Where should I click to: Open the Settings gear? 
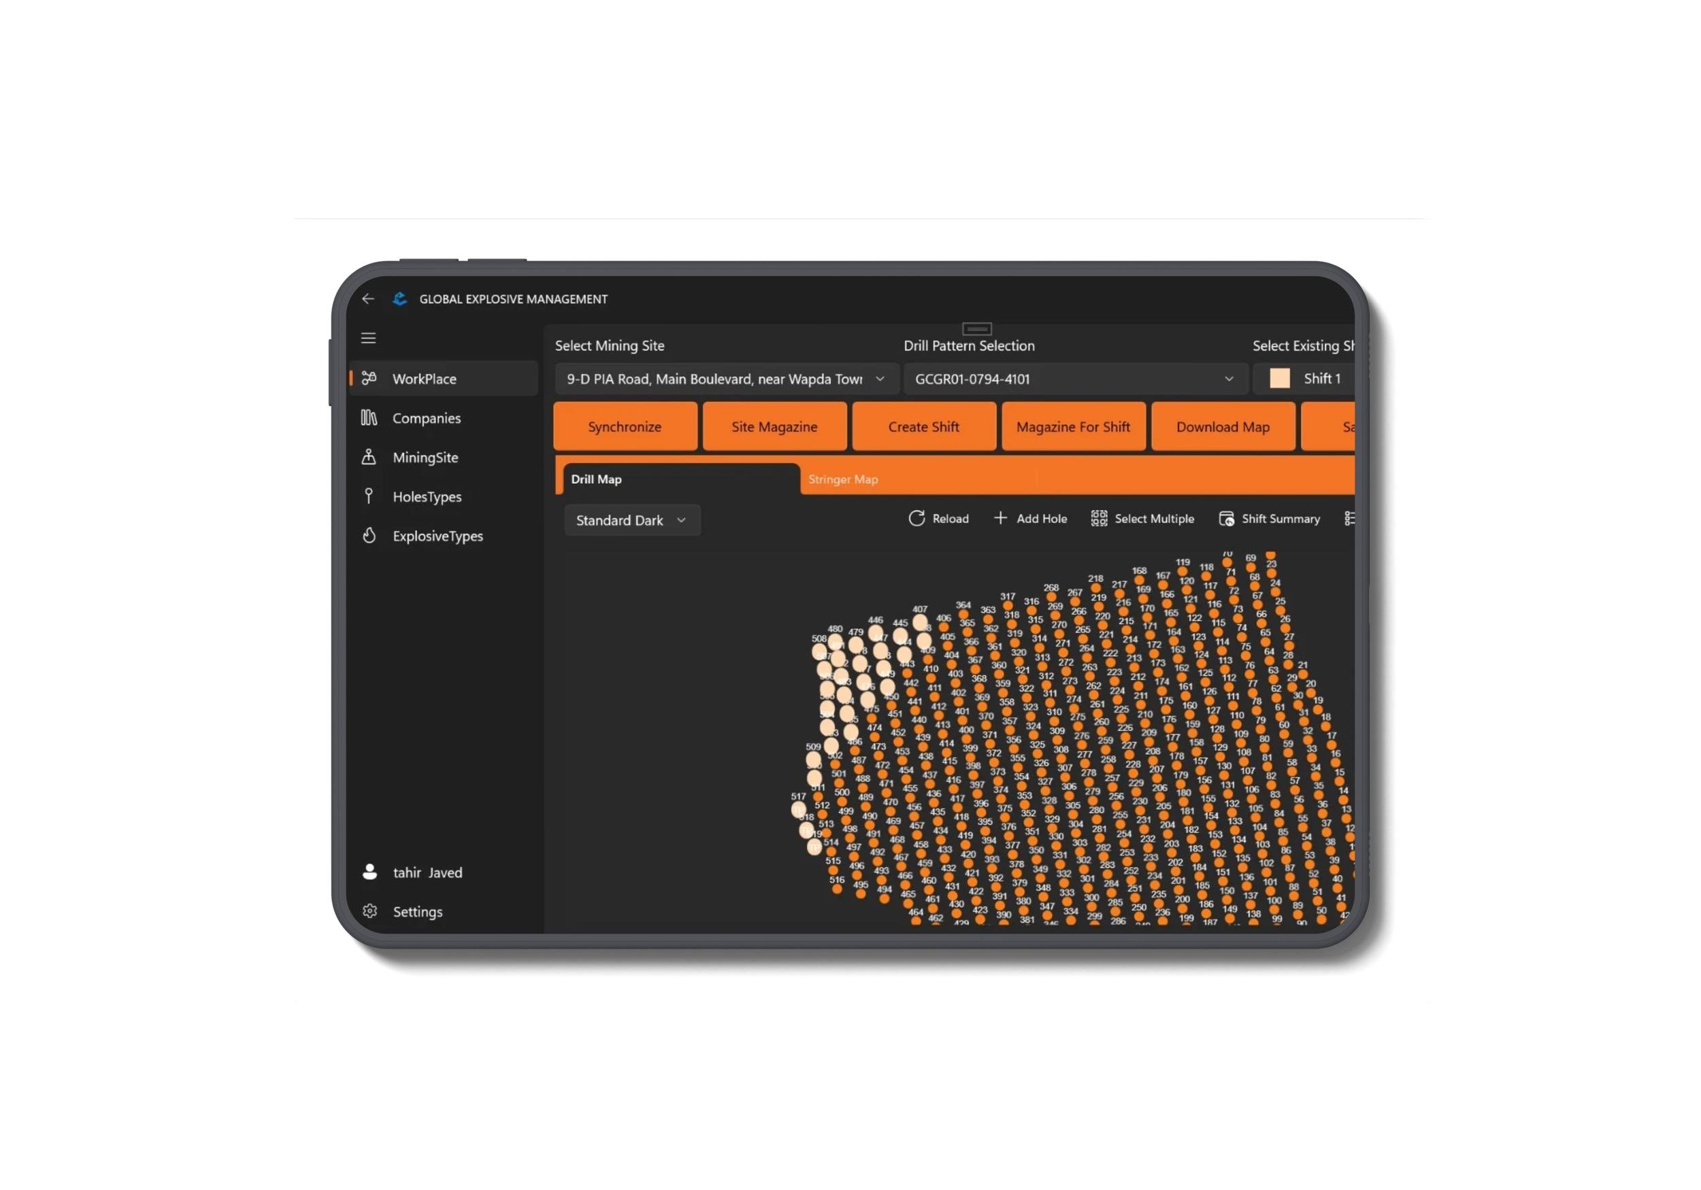click(x=369, y=912)
